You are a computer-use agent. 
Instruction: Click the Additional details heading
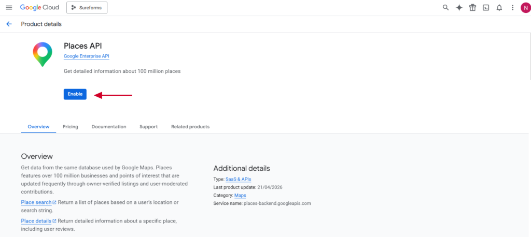click(x=242, y=168)
